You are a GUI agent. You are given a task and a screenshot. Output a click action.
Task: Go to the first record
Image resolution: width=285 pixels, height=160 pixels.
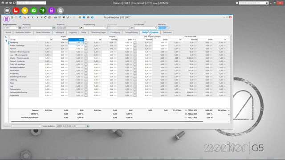pyautogui.click(x=28, y=17)
